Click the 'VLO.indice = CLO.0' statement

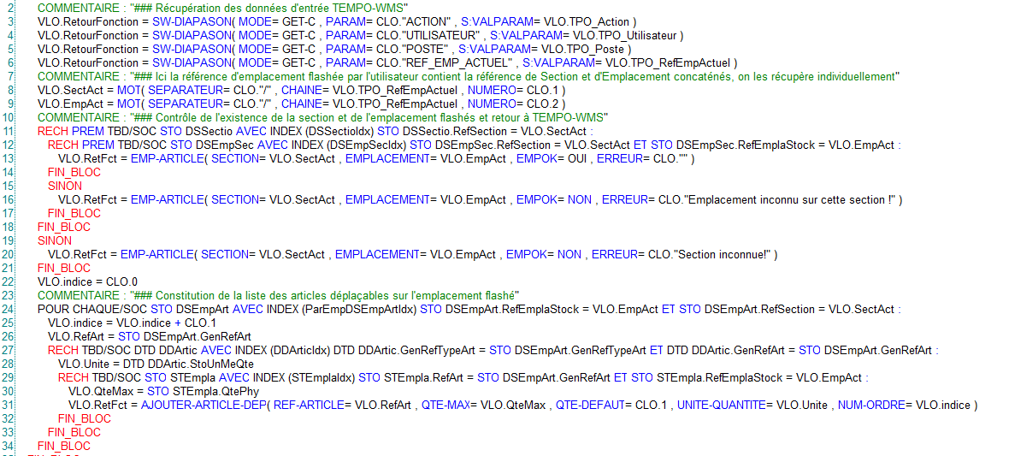tap(87, 281)
